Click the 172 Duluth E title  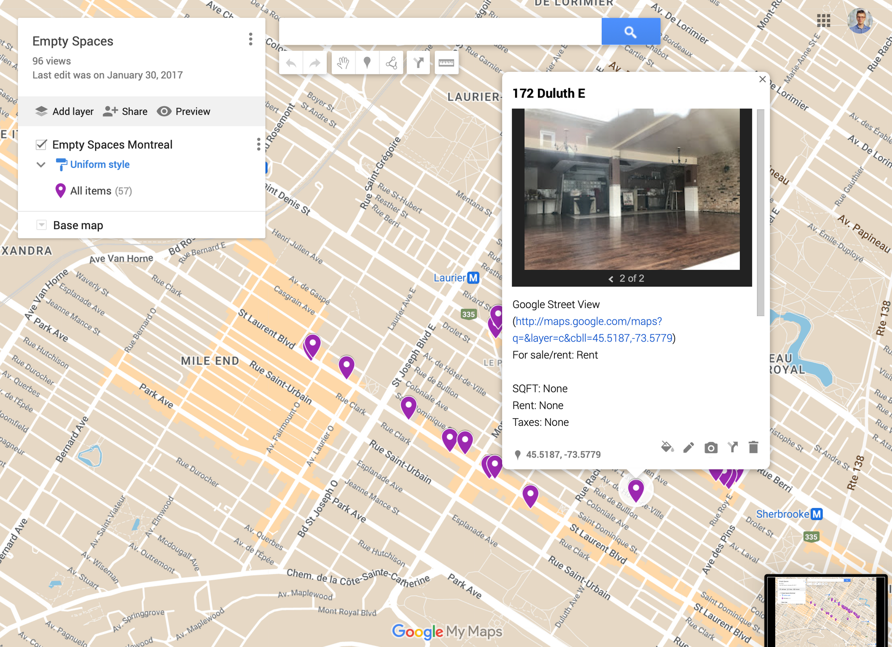[x=549, y=93]
